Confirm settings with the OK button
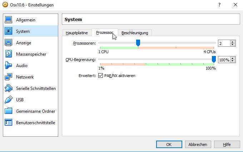243x152 pixels. pyautogui.click(x=169, y=145)
